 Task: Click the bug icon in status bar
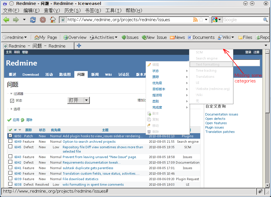(x=260, y=191)
